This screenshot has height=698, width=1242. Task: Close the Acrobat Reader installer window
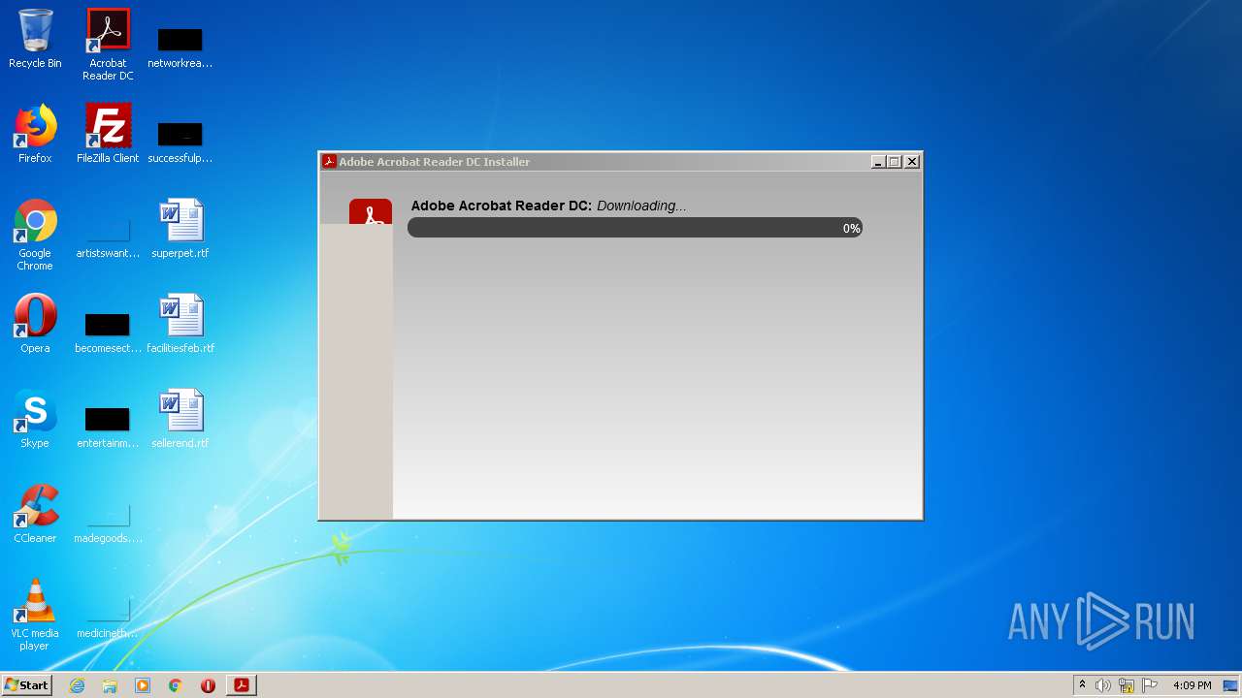coord(912,162)
